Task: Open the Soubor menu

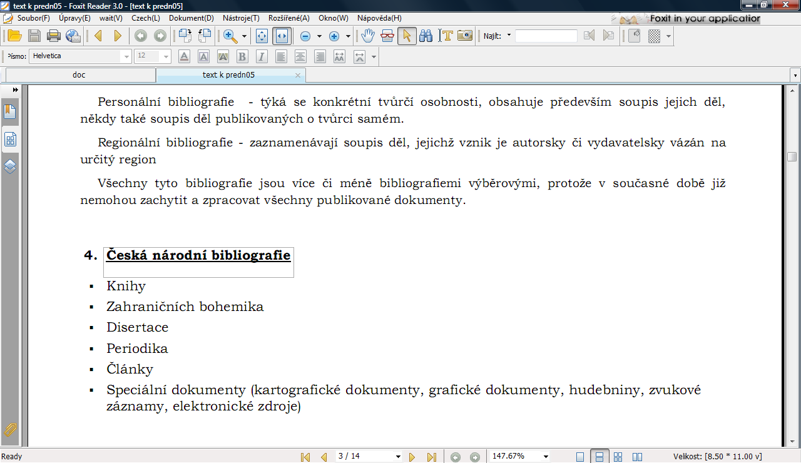Action: click(34, 18)
